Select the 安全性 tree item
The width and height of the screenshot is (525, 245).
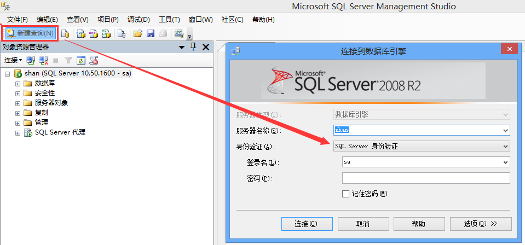point(45,93)
